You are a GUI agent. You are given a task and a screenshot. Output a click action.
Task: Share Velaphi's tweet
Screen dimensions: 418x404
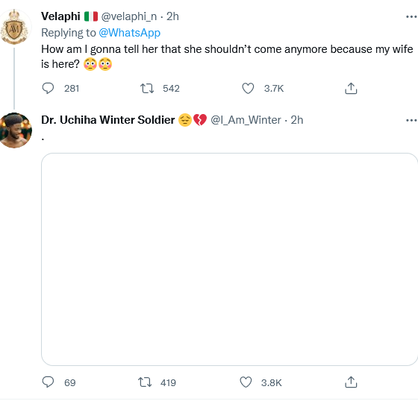click(x=351, y=89)
